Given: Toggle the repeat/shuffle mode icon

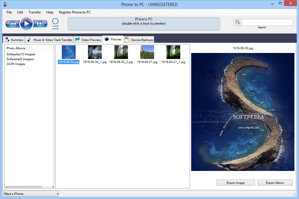Looking at the screenshot, I should (x=55, y=24).
